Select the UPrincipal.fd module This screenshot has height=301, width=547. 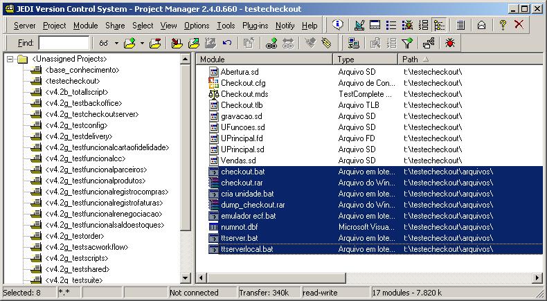pos(242,138)
